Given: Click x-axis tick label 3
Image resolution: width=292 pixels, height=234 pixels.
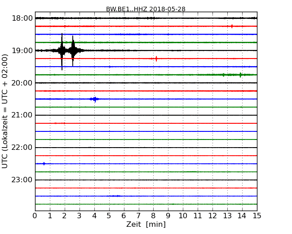Looking at the screenshot, I should tap(80, 216).
